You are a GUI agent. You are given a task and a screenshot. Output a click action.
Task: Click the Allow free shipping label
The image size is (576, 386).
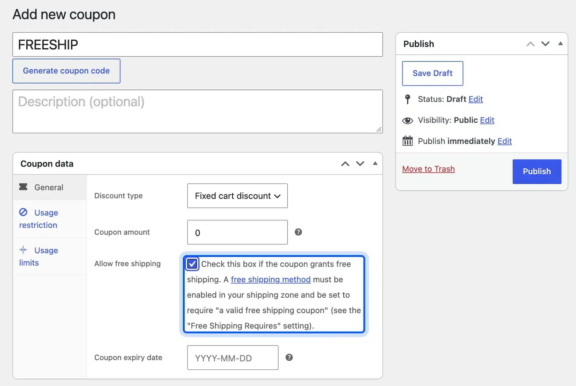[127, 264]
